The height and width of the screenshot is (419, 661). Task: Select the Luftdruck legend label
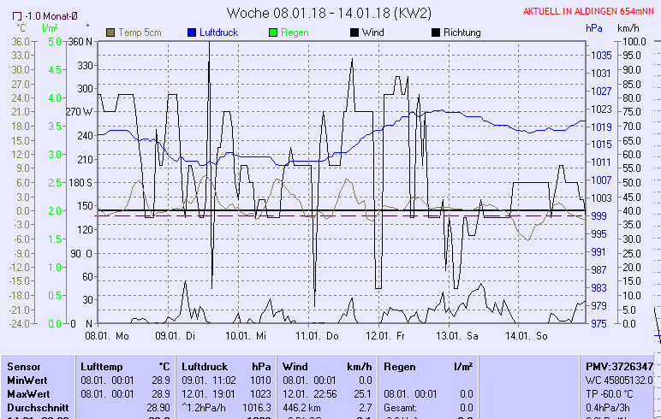click(x=219, y=32)
